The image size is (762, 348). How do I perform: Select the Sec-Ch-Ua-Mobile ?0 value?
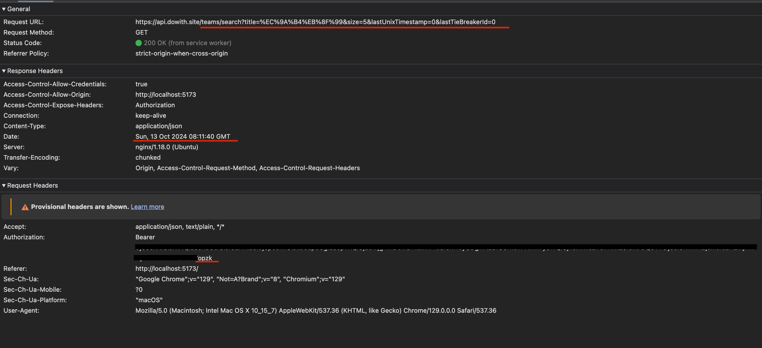[x=139, y=290]
